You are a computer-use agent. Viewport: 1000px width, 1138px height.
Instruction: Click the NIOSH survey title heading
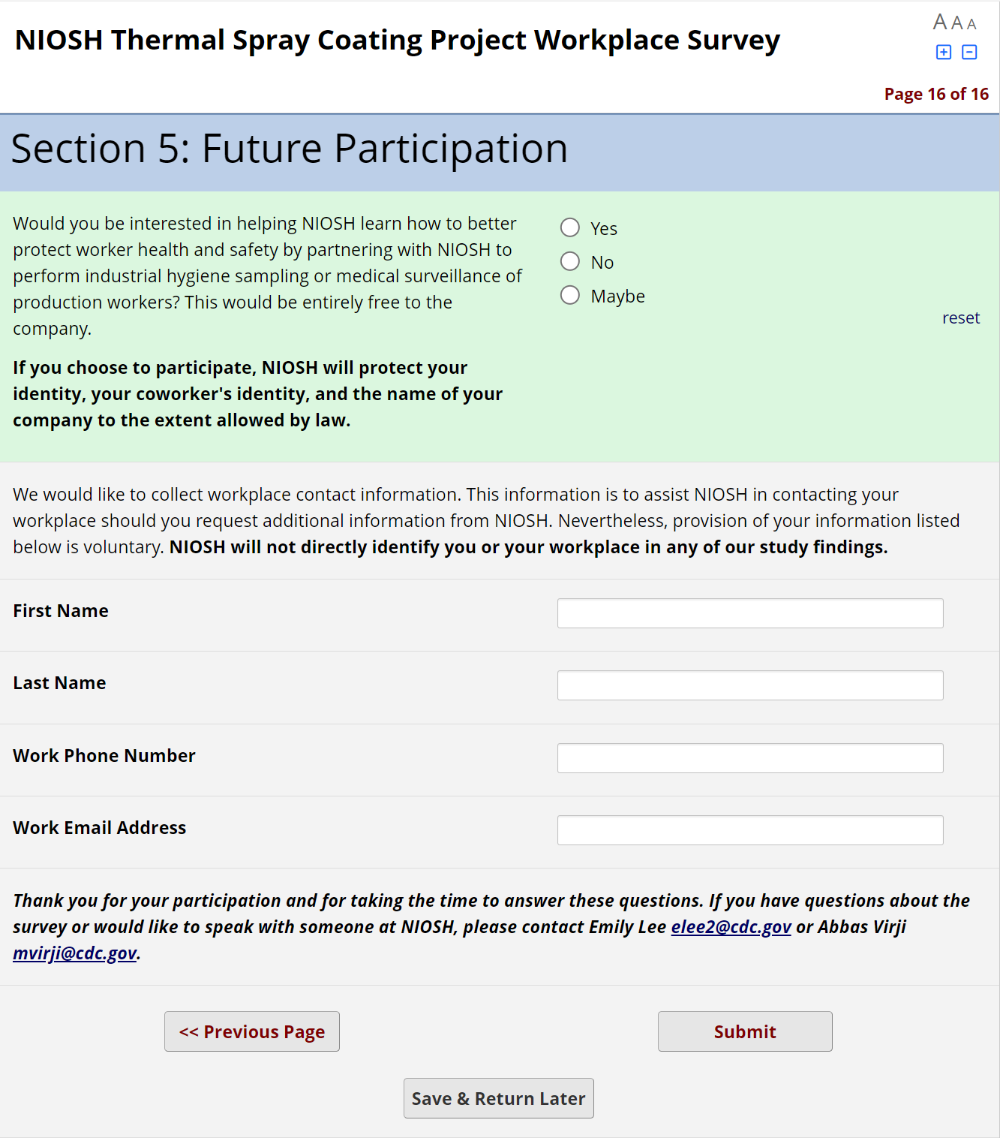(398, 40)
